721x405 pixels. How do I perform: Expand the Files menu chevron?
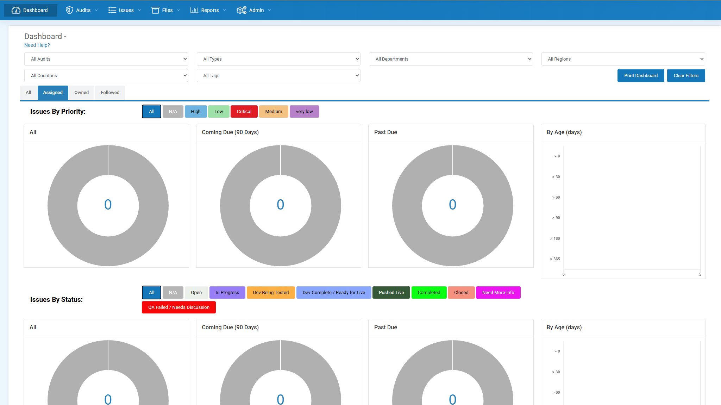coord(178,10)
